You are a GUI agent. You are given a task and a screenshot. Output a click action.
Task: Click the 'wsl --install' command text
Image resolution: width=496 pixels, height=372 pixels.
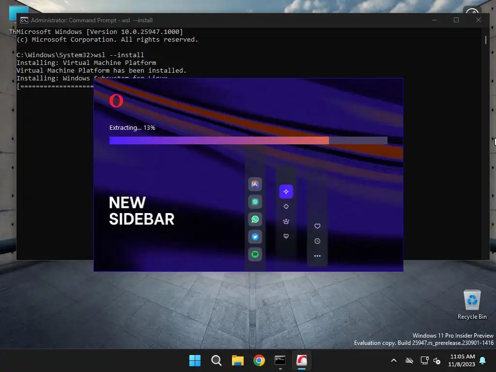[x=119, y=55]
